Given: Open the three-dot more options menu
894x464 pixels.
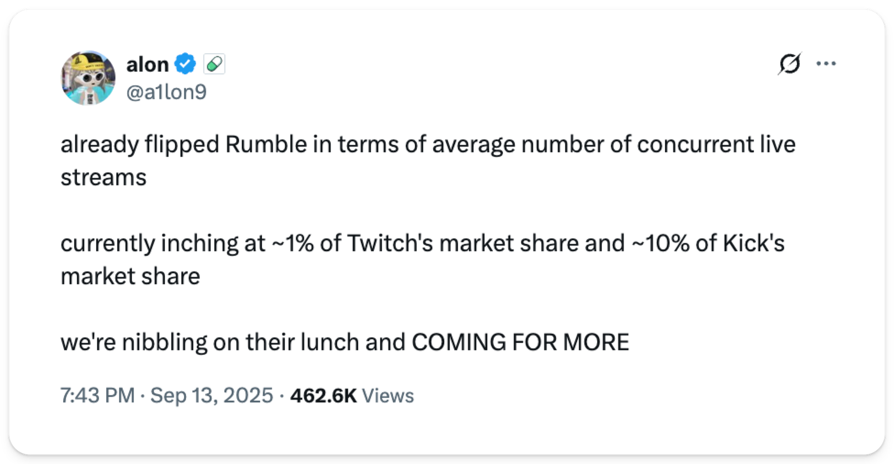Looking at the screenshot, I should tap(826, 64).
